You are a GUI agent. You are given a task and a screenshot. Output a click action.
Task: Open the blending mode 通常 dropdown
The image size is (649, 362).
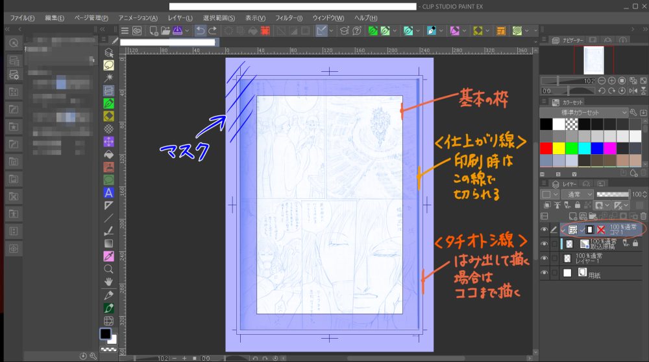pyautogui.click(x=578, y=194)
